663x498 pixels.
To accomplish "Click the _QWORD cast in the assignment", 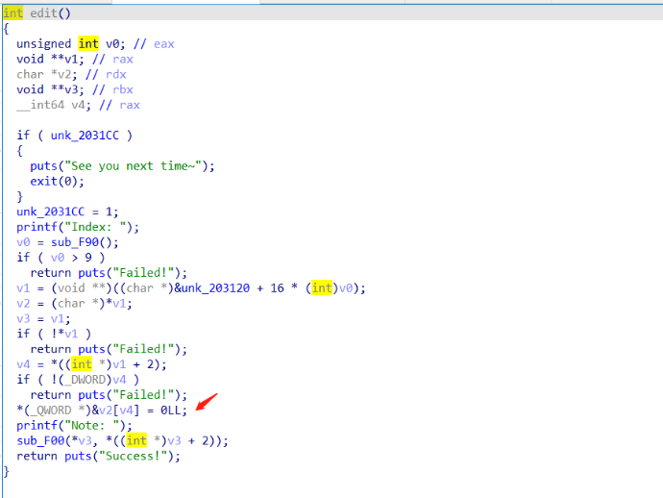I will tap(49, 411).
